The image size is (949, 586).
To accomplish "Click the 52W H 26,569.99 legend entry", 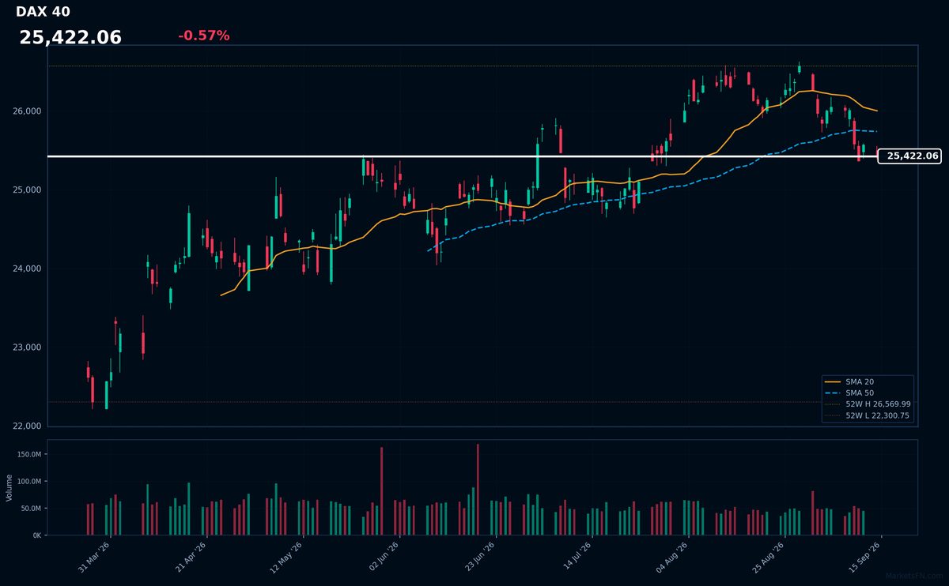I will 868,404.
